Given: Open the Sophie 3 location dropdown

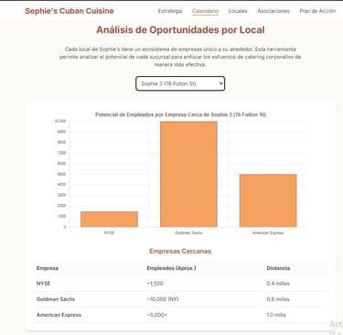Looking at the screenshot, I should (x=180, y=83).
